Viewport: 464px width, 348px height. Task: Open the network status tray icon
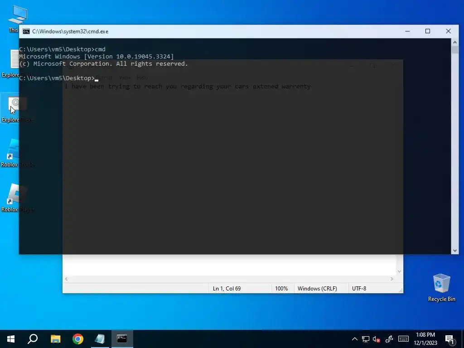(x=366, y=339)
